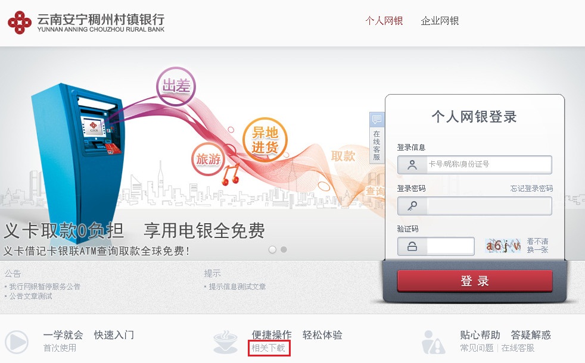The image size is (585, 363).
Task: Click the tea cup icon near 便捷操作
Action: click(225, 342)
